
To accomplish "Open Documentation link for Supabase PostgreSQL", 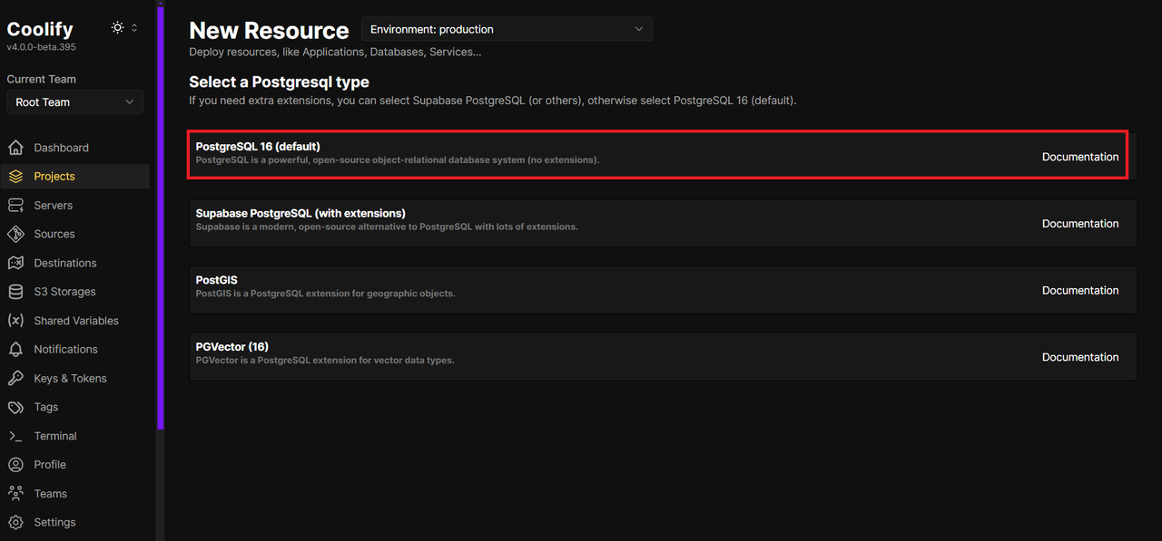I will coord(1080,224).
